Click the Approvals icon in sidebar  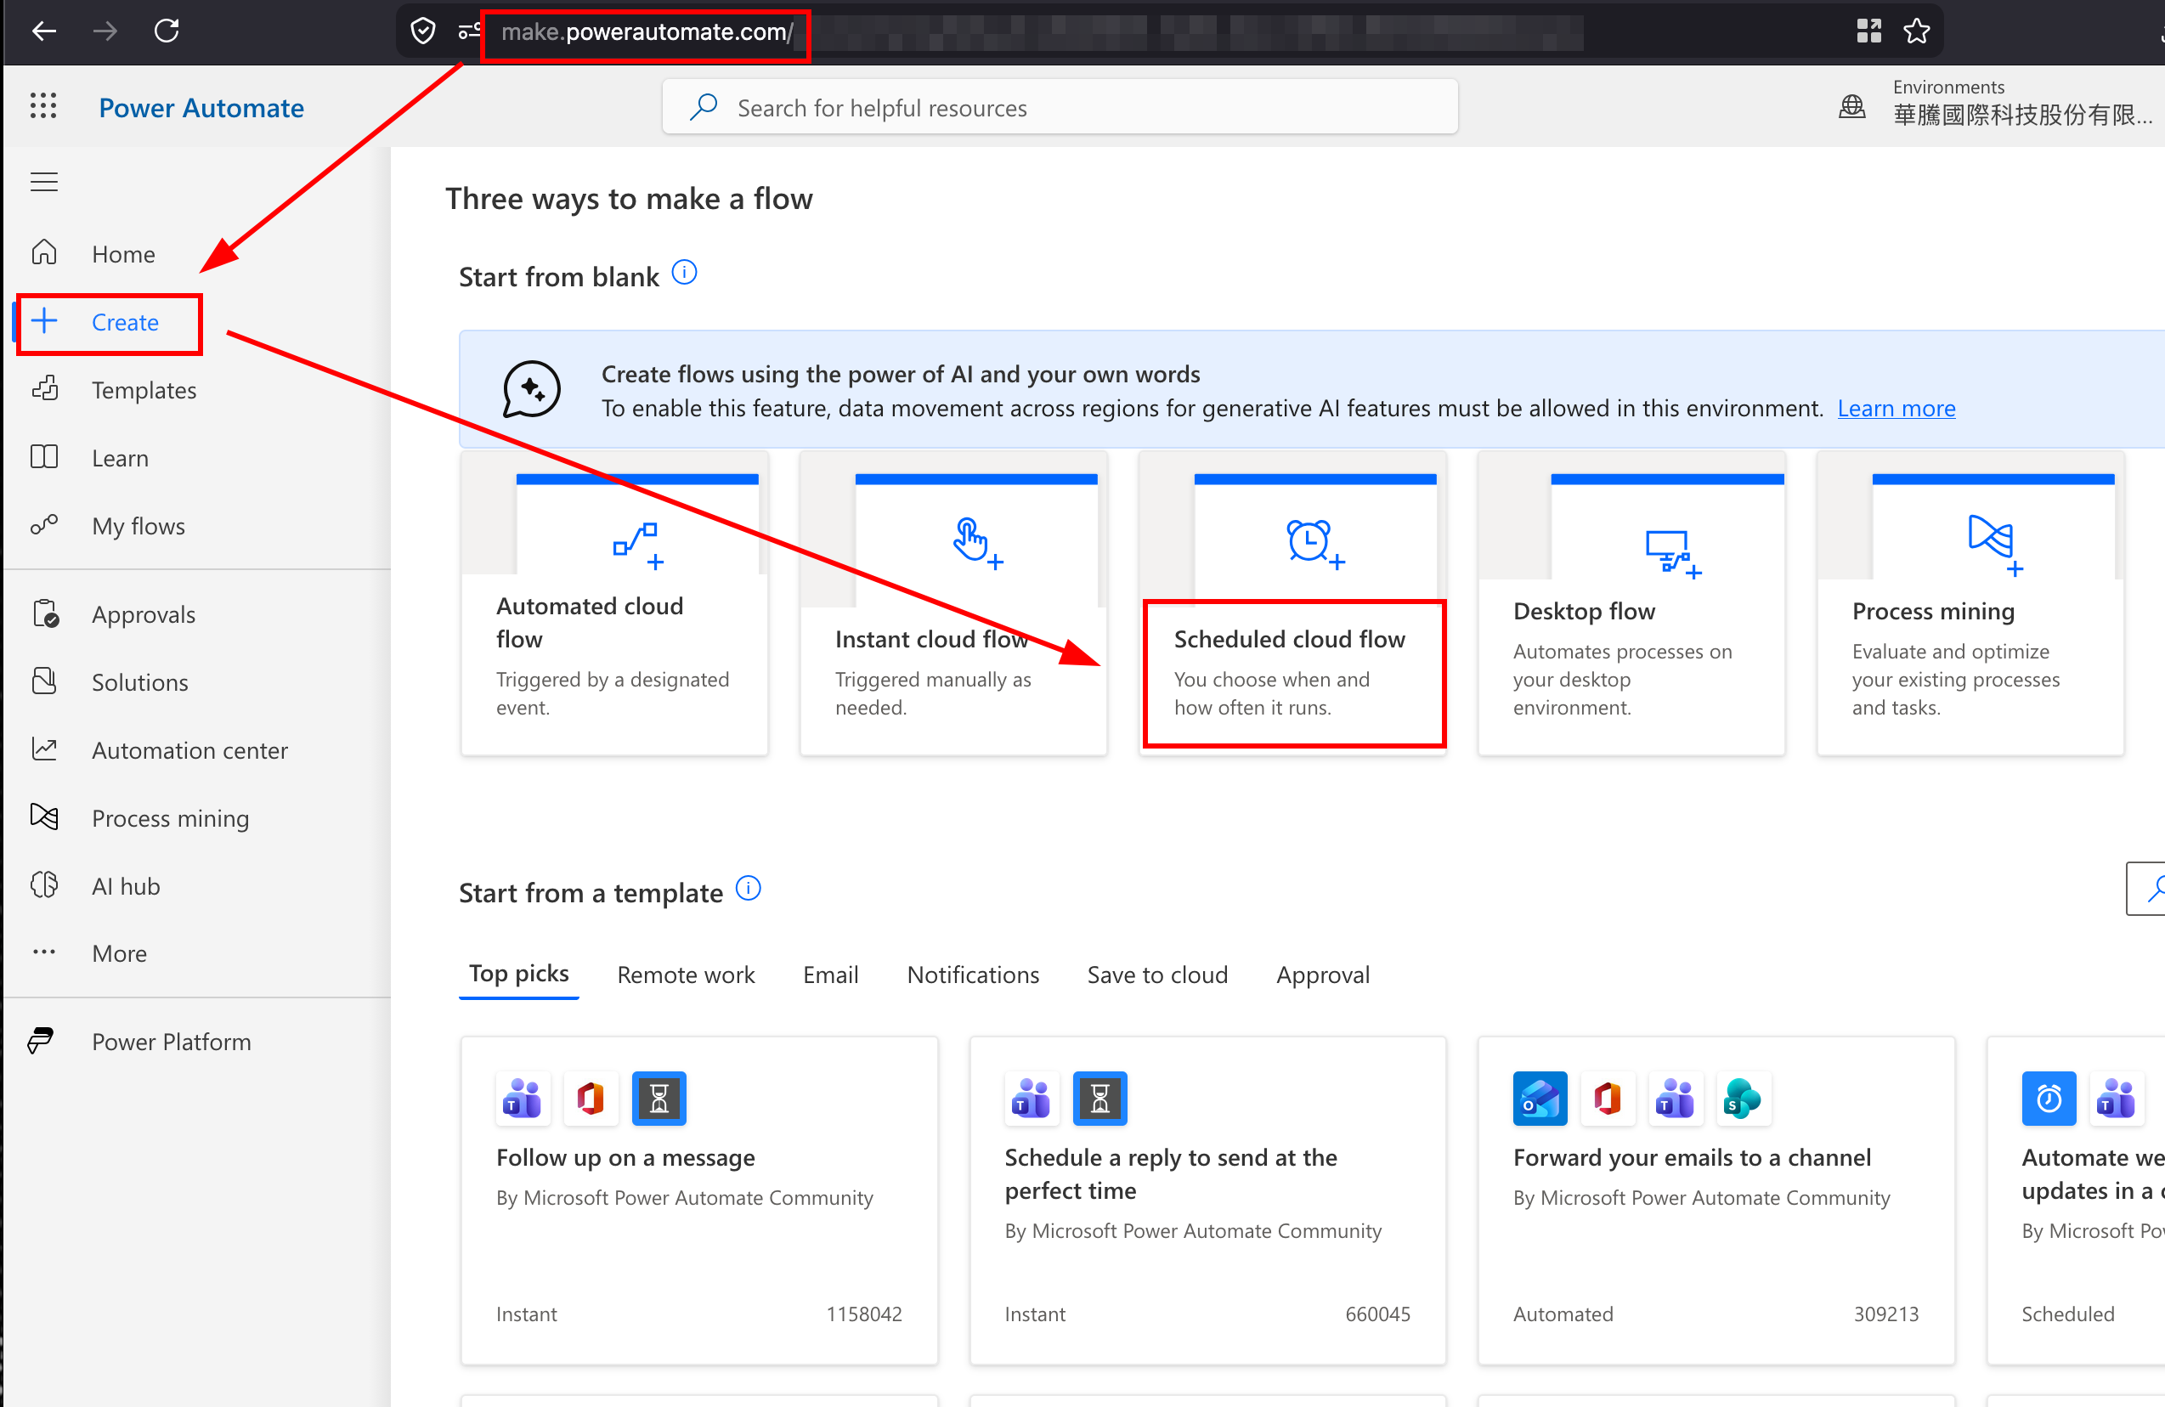click(x=46, y=614)
